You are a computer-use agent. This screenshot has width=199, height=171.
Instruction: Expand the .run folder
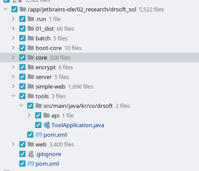coord(13,19)
